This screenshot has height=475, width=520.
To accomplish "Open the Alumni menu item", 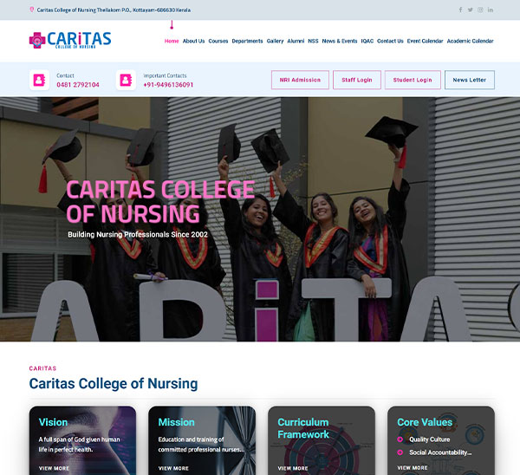I will [x=296, y=41].
